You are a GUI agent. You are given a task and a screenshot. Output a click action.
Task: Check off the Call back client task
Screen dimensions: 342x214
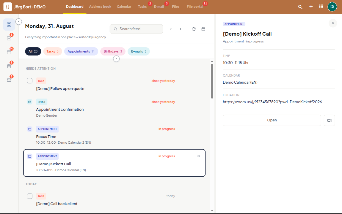coord(30,196)
